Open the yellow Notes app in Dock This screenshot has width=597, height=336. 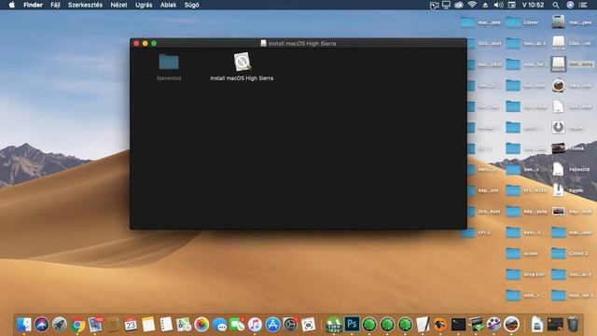pos(148,324)
